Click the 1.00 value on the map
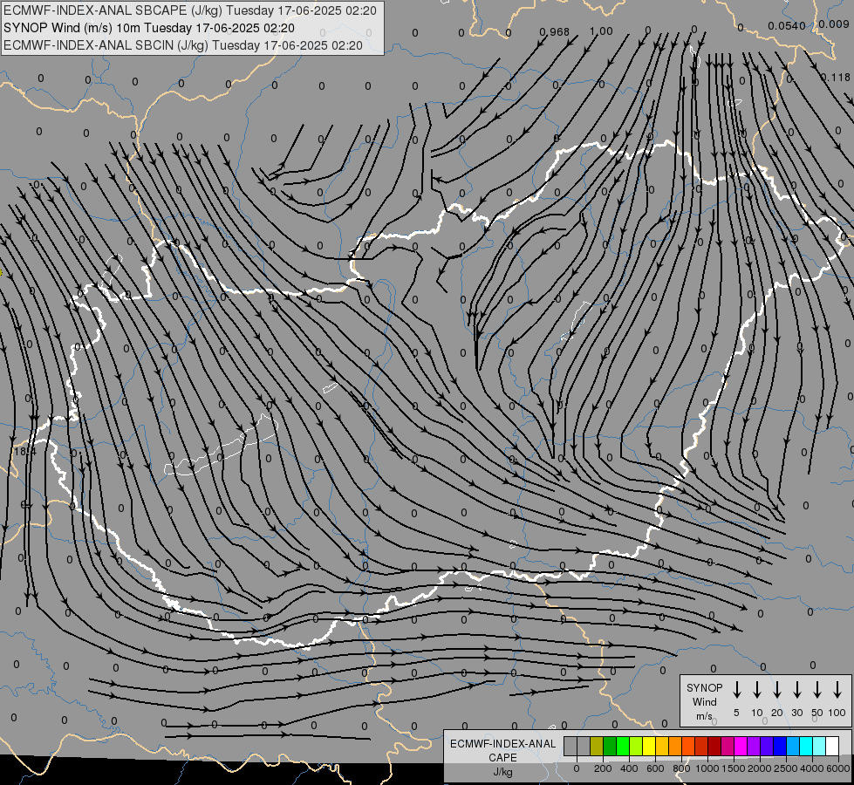The image size is (854, 785). pos(601,31)
